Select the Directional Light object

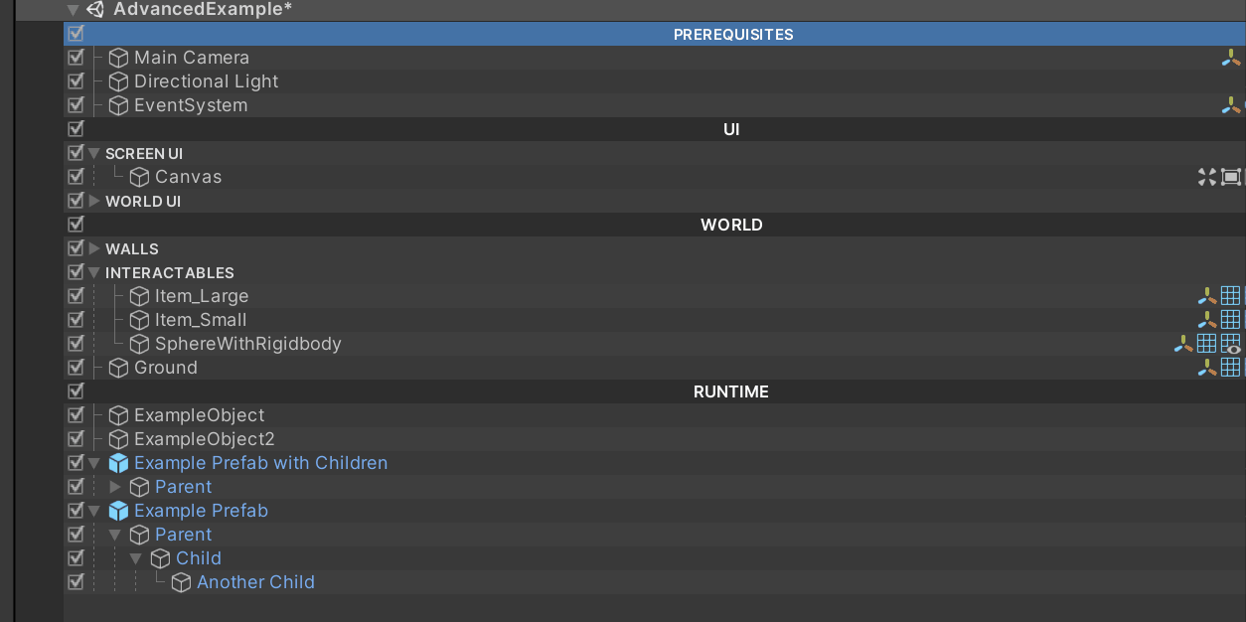[x=206, y=81]
